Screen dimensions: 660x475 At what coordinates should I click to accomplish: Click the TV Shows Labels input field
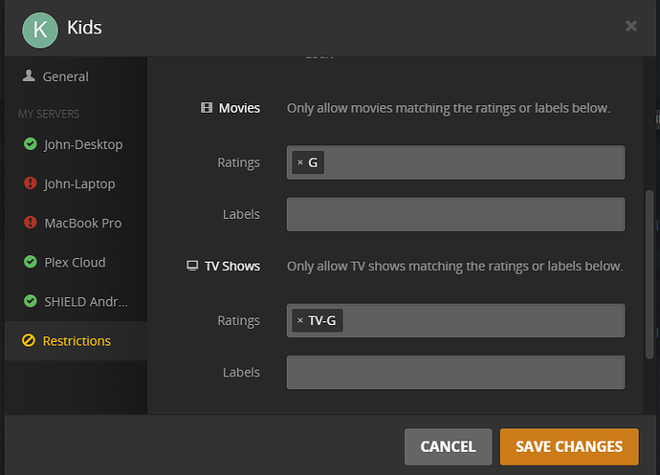[x=455, y=373]
